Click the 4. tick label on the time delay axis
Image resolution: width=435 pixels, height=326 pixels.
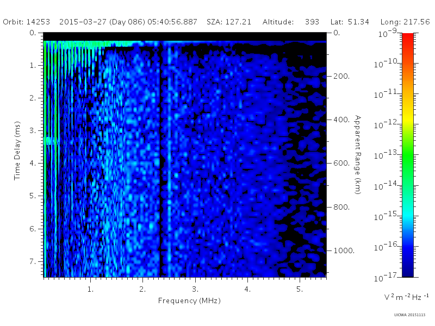point(33,163)
